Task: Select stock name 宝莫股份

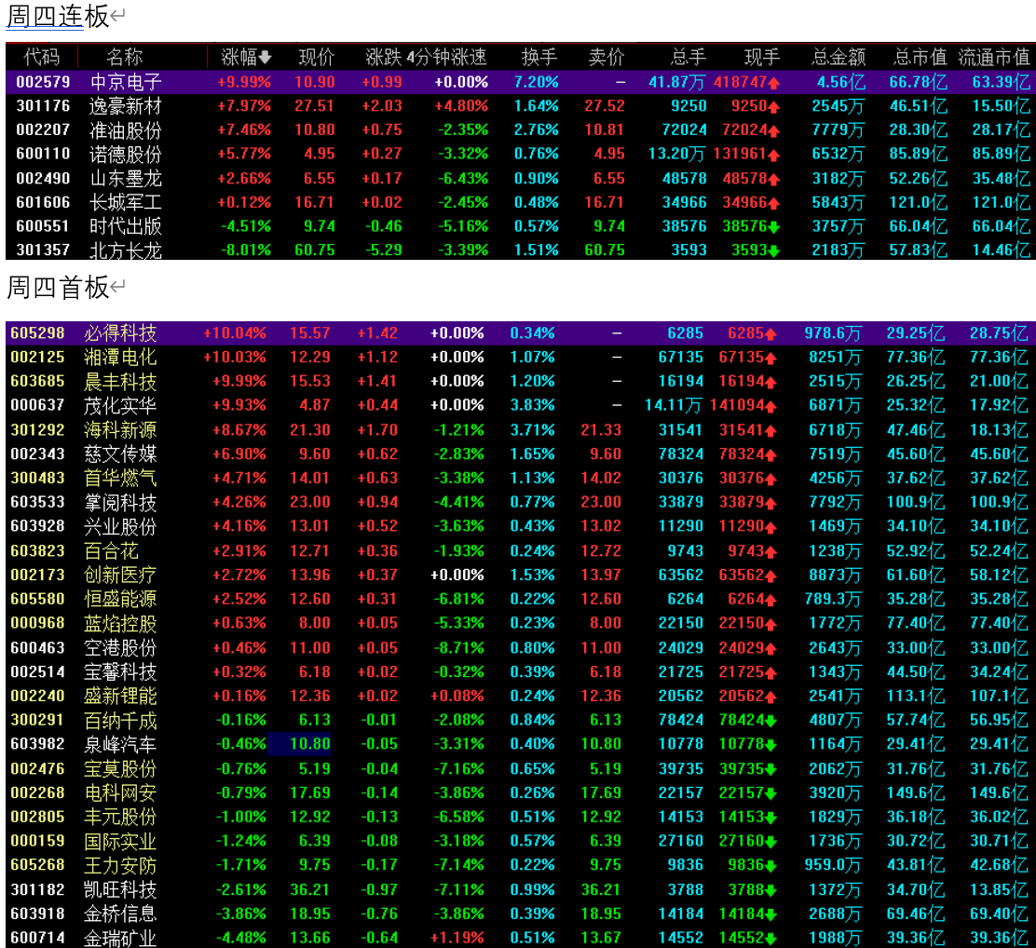Action: (x=120, y=769)
